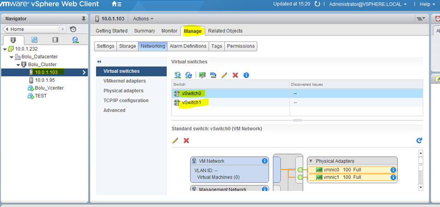Image resolution: width=440 pixels, height=207 pixels.
Task: Click the Migrate VMkernel adapter icon
Action: (x=213, y=75)
